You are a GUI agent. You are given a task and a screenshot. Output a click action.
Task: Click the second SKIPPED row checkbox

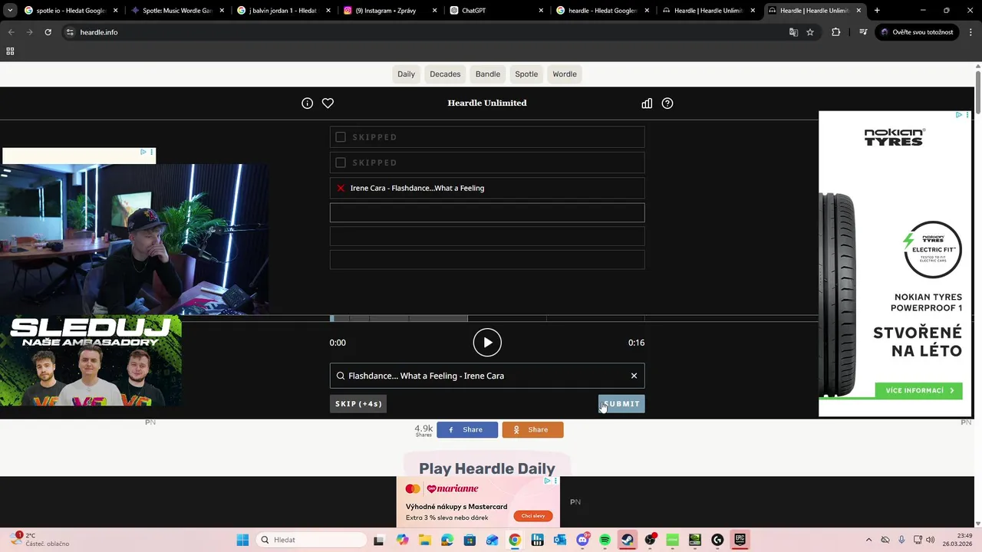tap(341, 163)
